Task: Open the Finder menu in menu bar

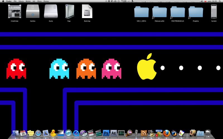Action: click(9, 1)
